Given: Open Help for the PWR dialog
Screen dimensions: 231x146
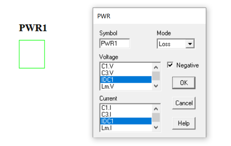Looking at the screenshot, I should click(x=184, y=123).
